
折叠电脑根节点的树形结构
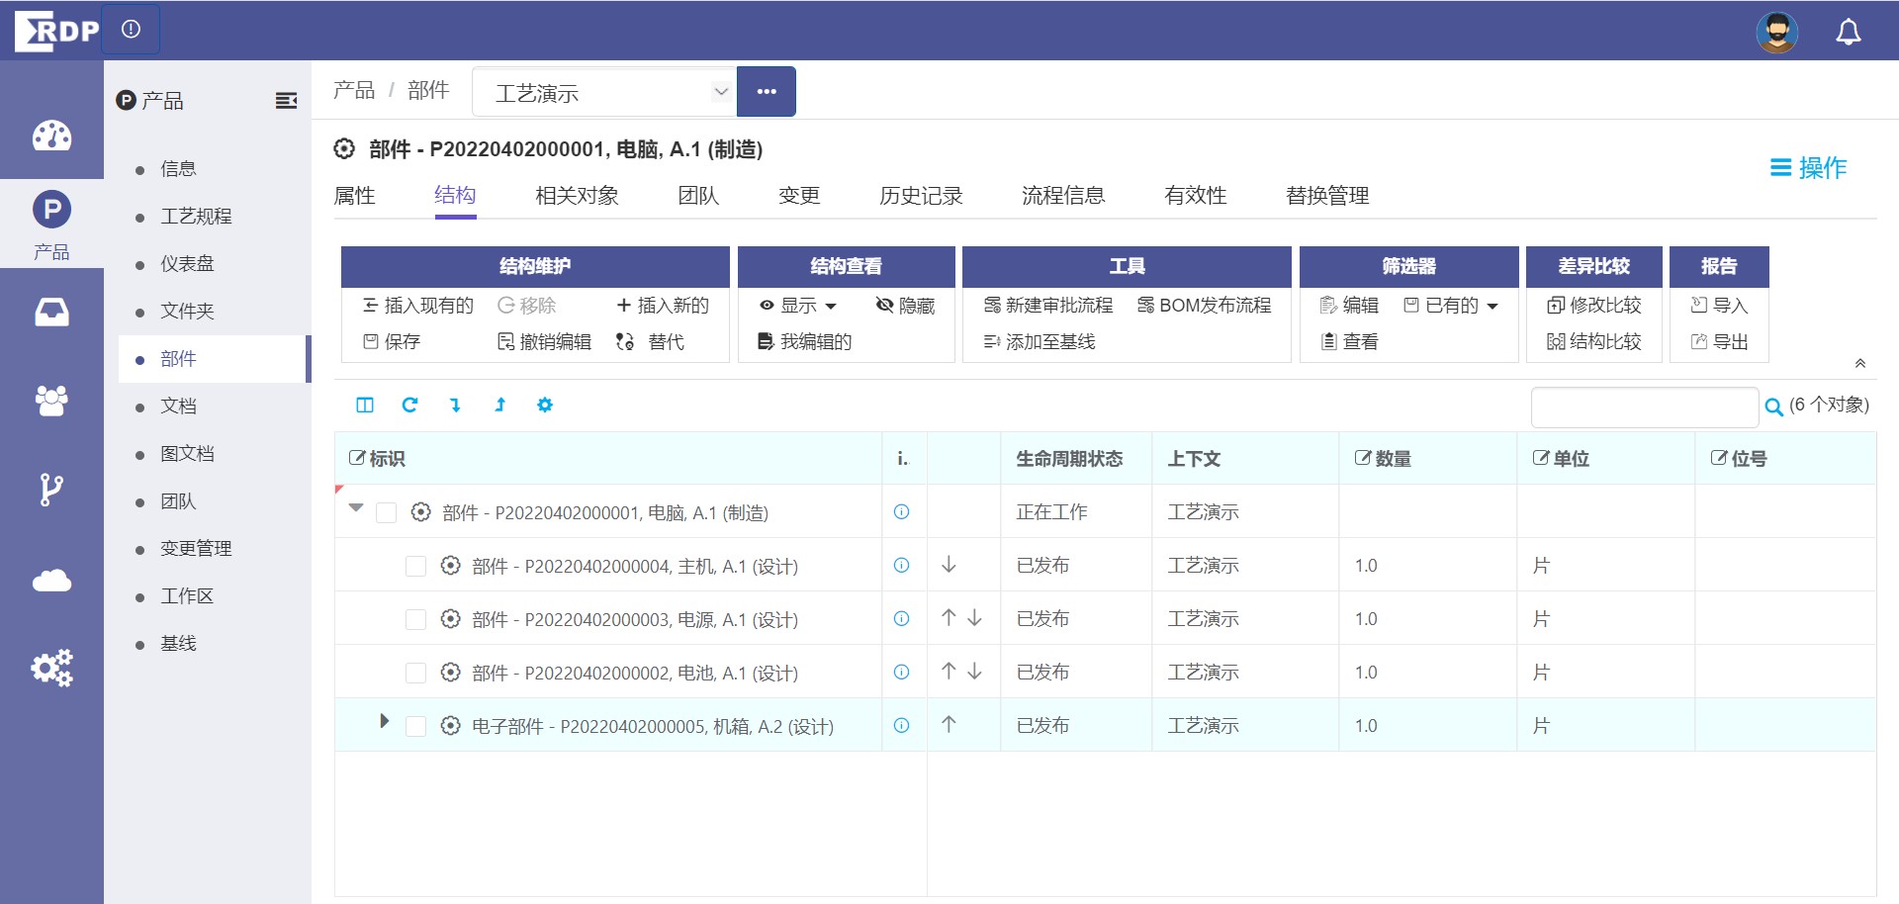pyautogui.click(x=355, y=508)
